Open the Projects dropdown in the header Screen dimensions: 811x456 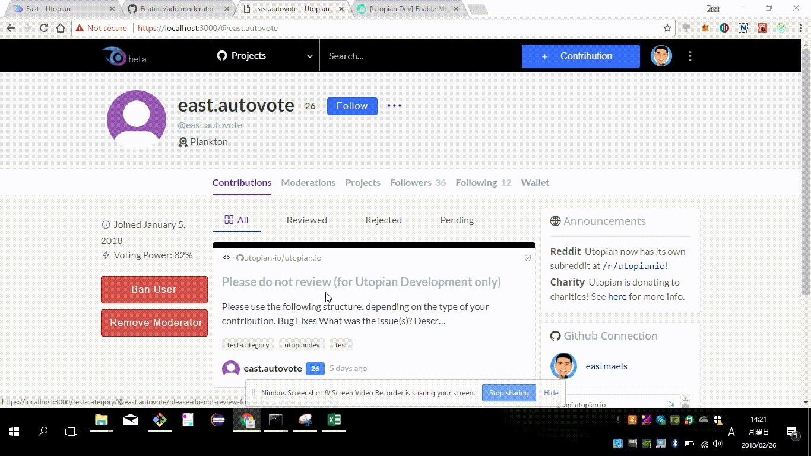pos(266,56)
